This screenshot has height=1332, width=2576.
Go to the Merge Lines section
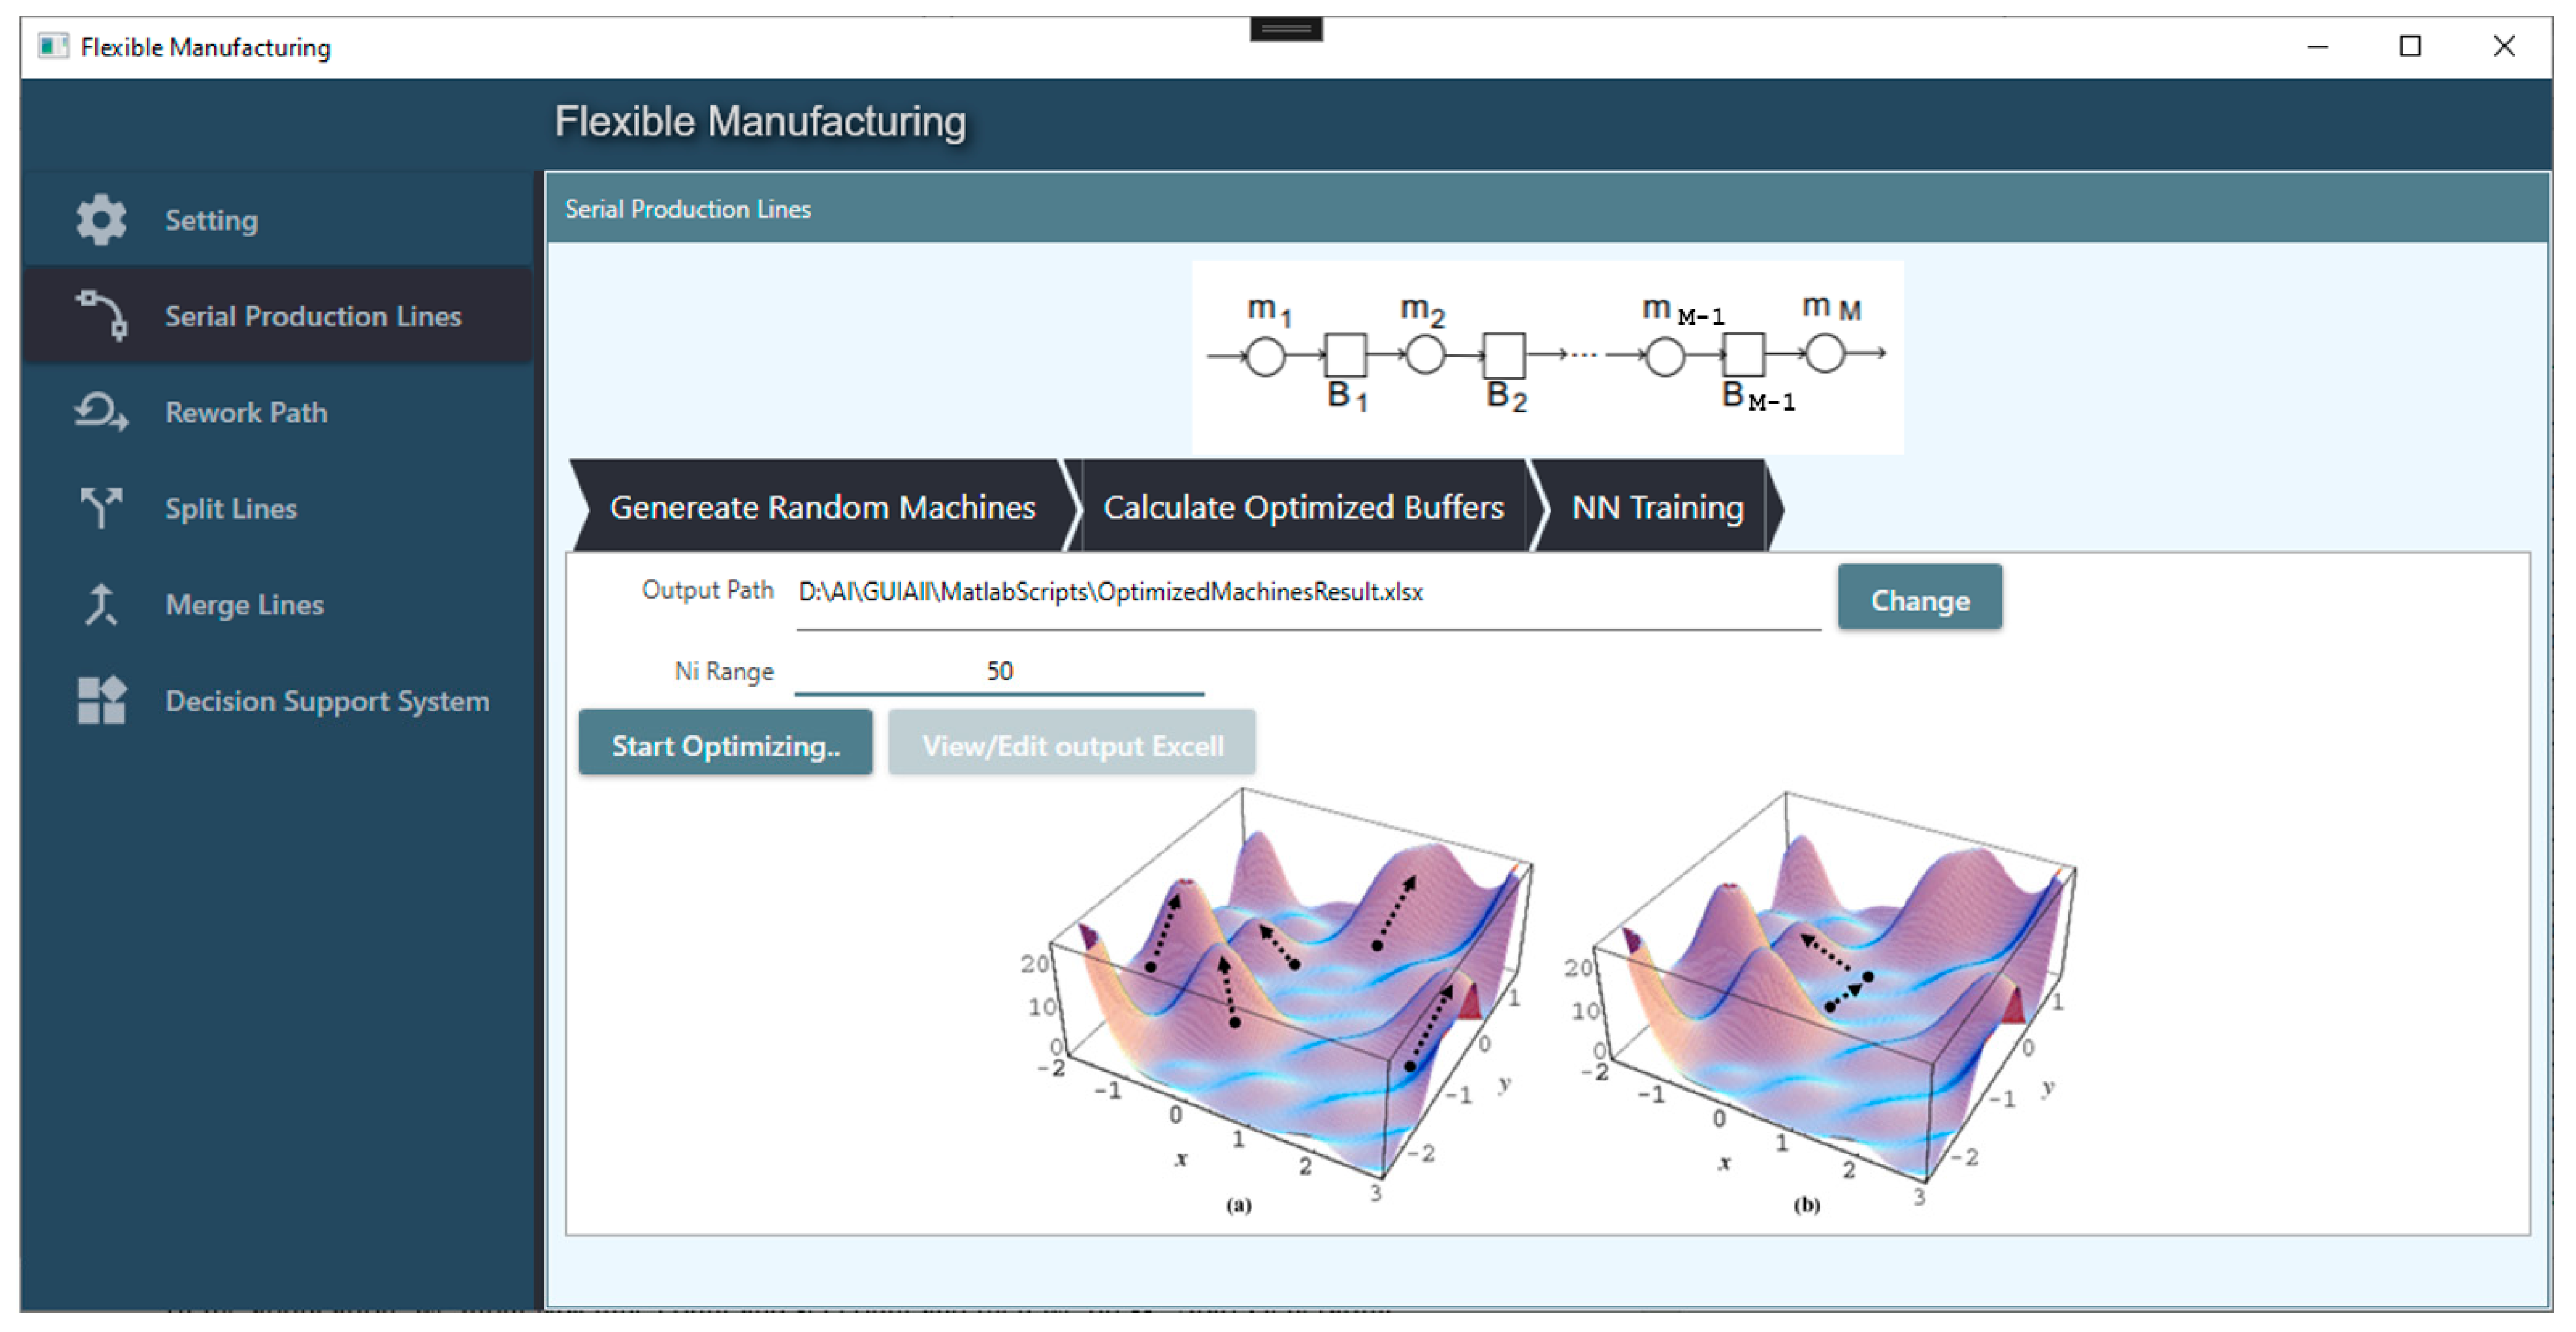pos(244,604)
